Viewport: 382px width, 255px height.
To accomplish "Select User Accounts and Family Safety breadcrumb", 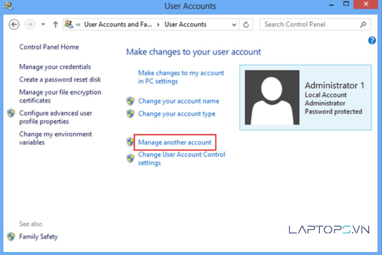I will [118, 25].
